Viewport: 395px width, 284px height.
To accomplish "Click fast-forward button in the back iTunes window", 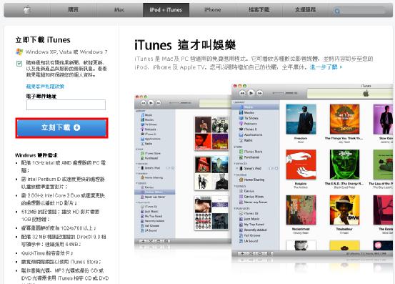I will 158,102.
